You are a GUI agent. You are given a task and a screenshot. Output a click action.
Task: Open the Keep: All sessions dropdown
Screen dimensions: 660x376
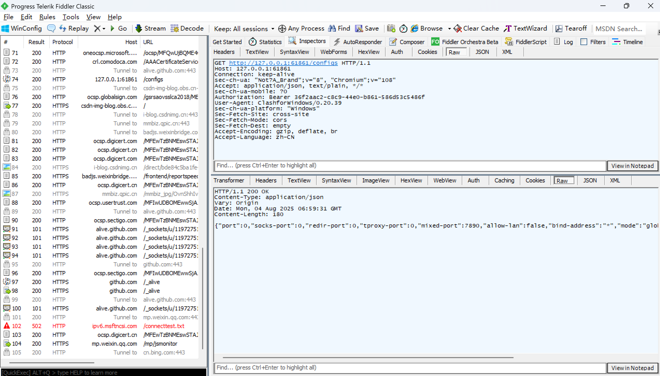click(244, 29)
